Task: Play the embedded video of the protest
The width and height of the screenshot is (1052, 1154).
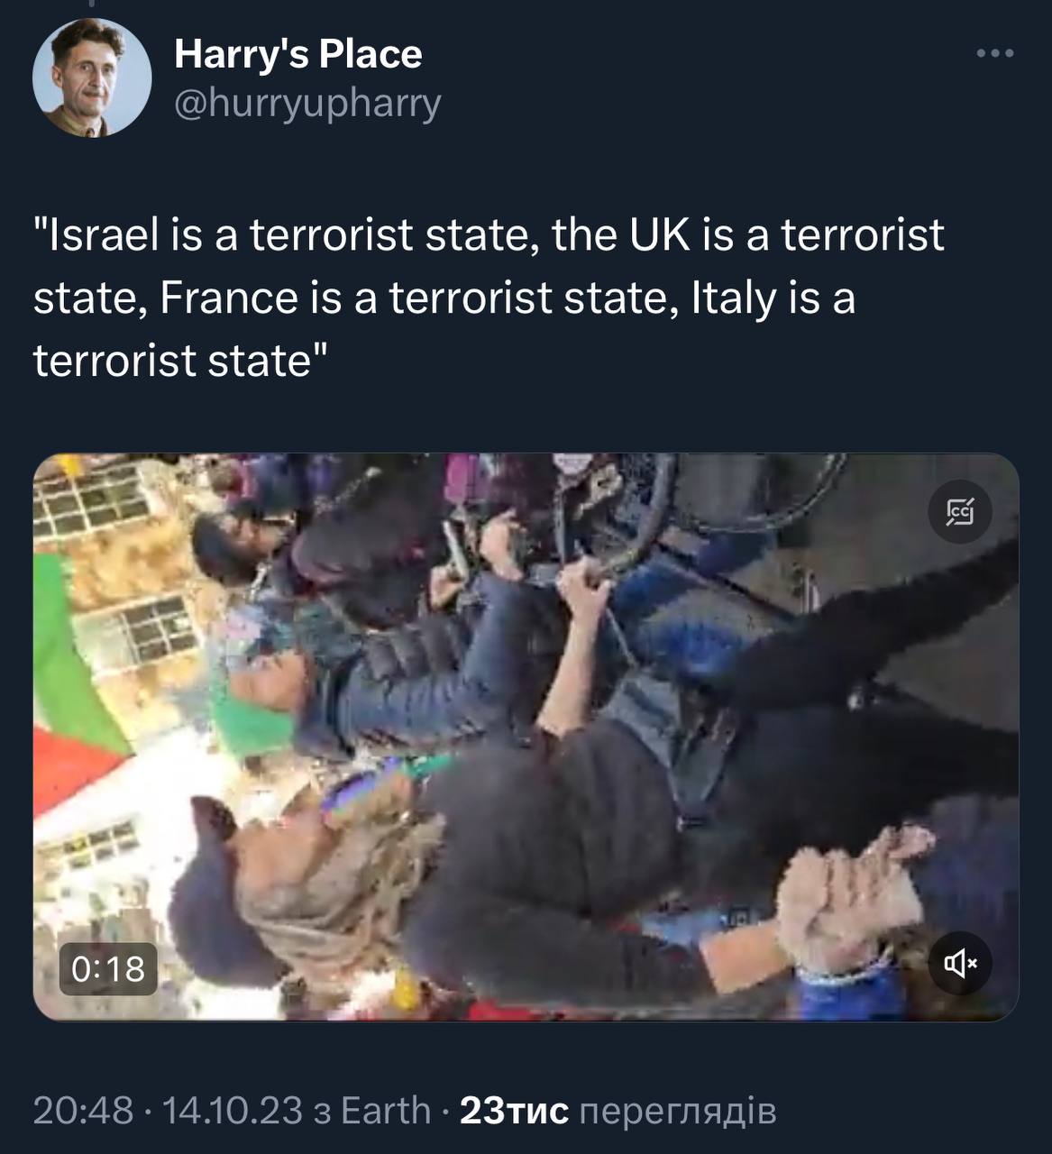Action: (526, 737)
